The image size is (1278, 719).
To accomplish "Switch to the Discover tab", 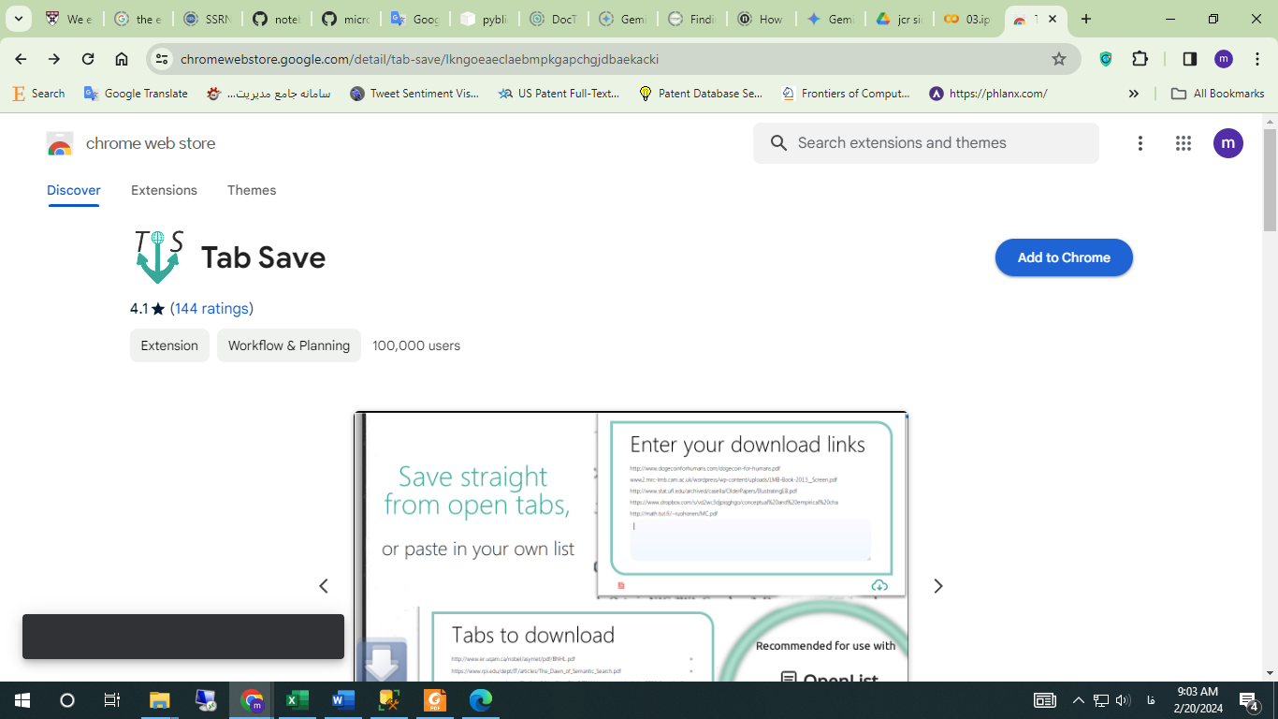I will click(x=74, y=190).
